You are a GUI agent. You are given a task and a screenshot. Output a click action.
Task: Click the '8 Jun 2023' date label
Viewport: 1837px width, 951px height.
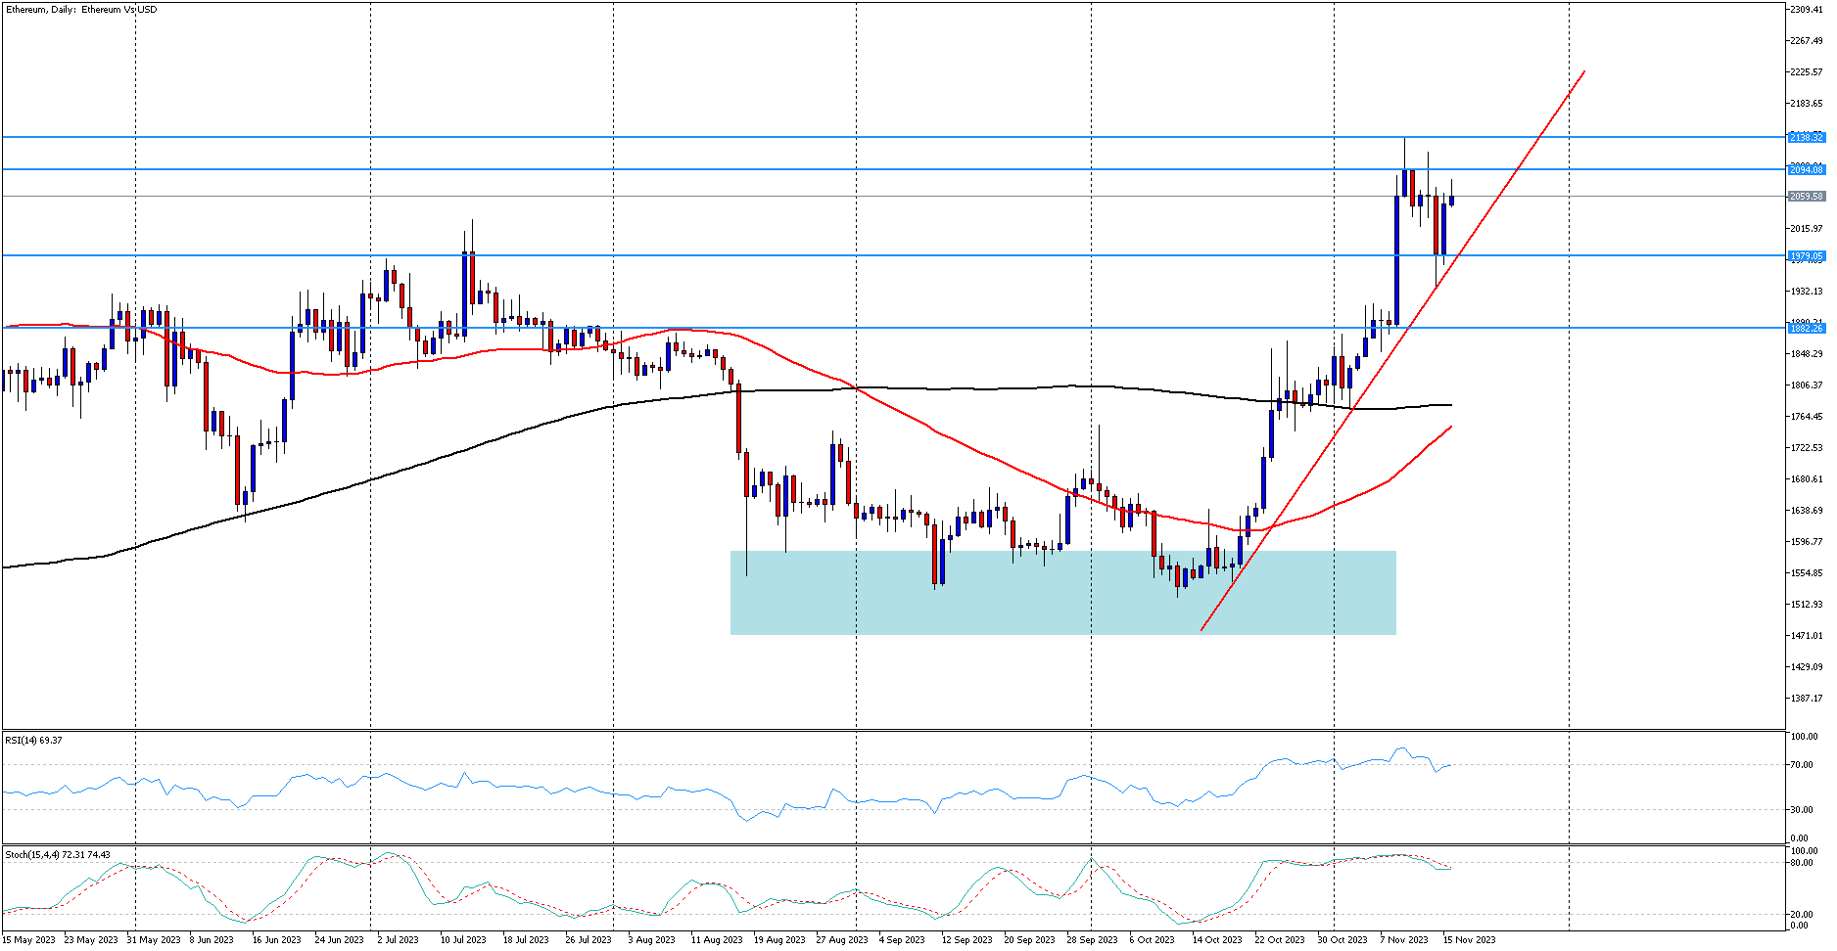(212, 940)
